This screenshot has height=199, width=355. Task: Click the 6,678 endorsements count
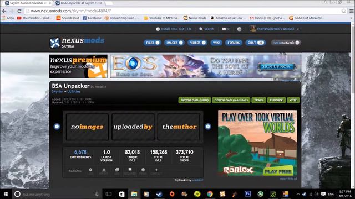[x=80, y=153]
